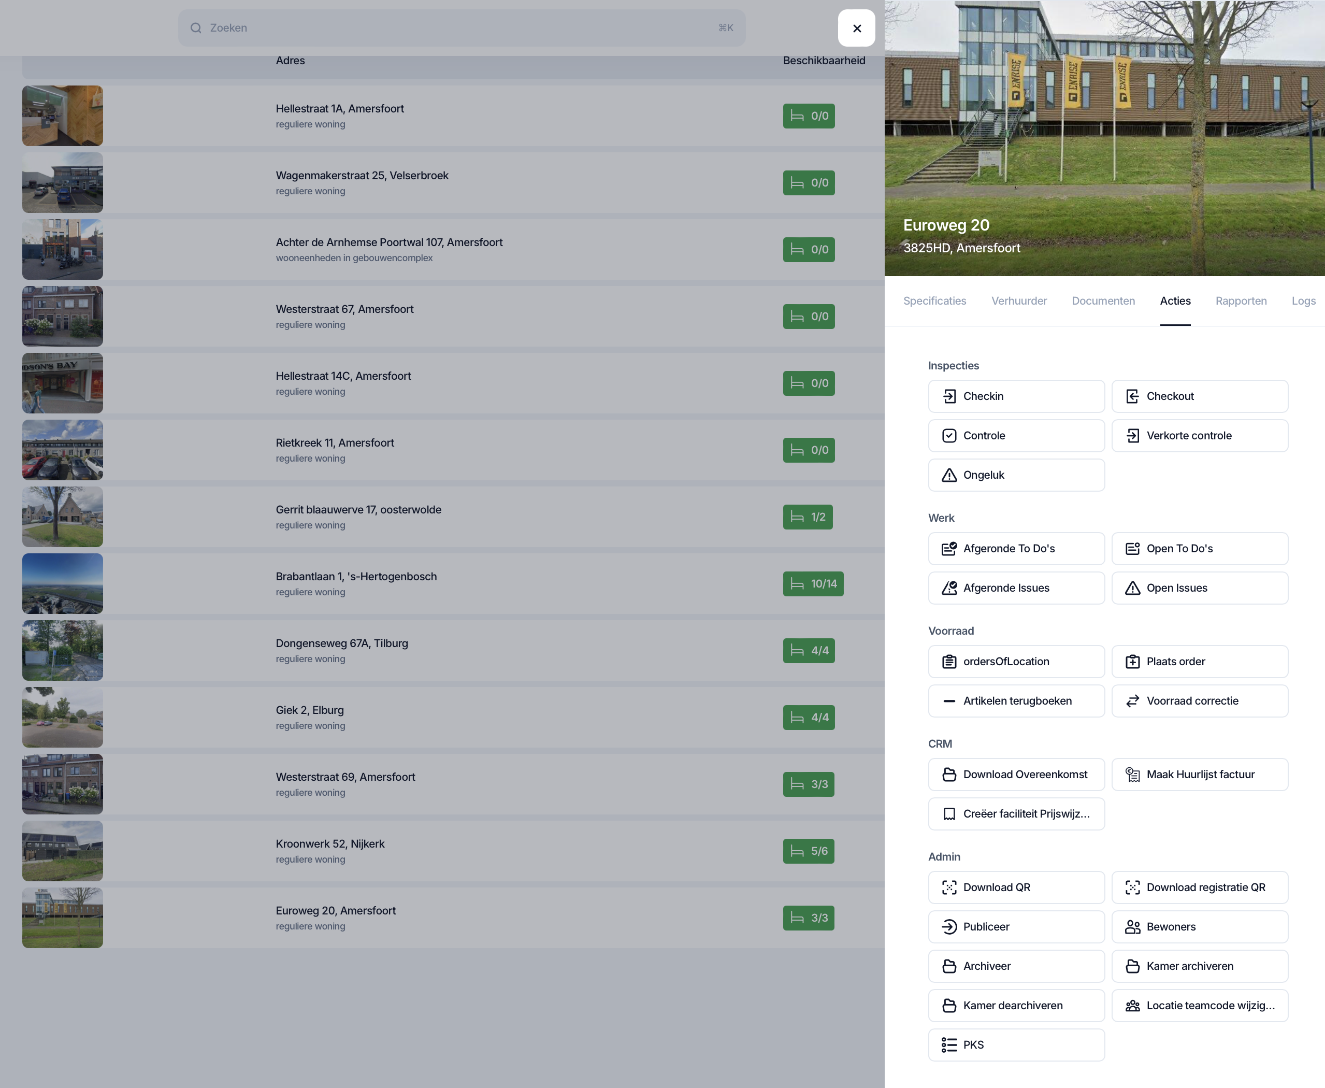This screenshot has width=1325, height=1088.
Task: Open the Documenten tab
Action: (x=1103, y=301)
